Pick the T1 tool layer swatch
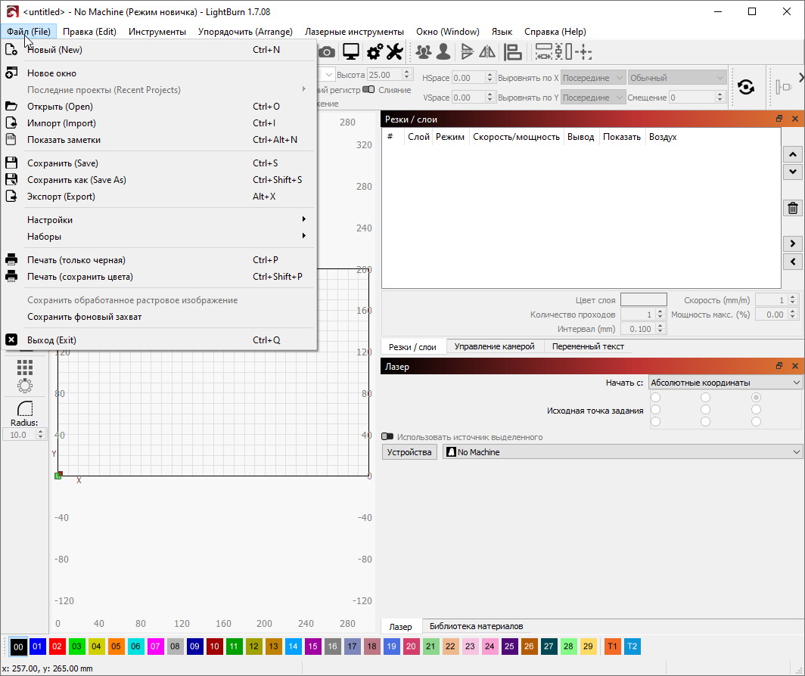Viewport: 805px width, 676px height. pyautogui.click(x=613, y=647)
